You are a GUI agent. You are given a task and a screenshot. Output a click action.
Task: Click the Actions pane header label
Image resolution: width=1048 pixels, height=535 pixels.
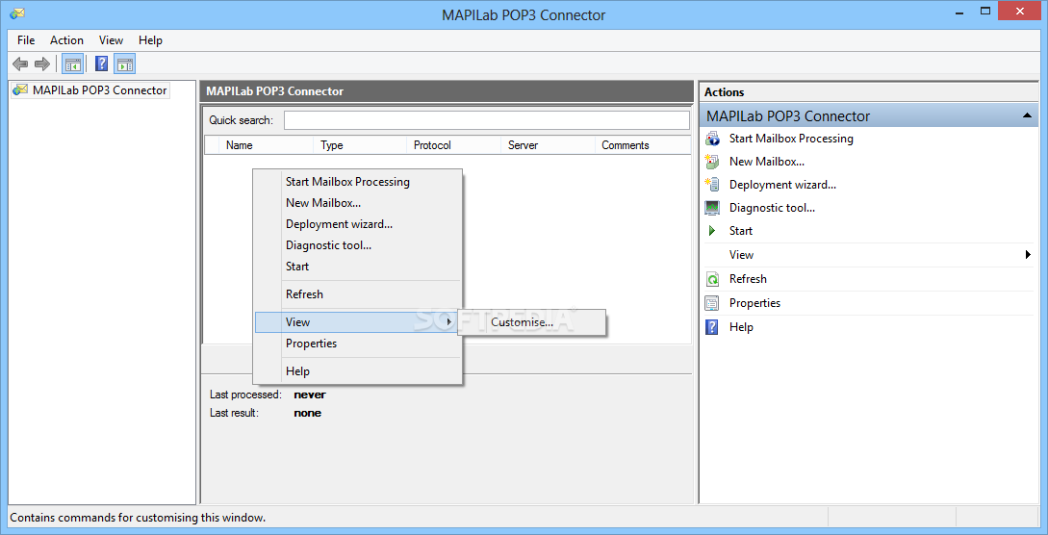coord(724,92)
